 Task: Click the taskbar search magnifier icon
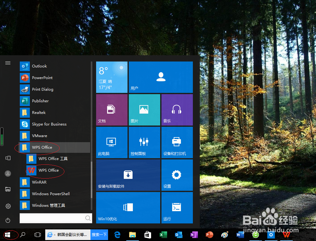pyautogui.click(x=23, y=234)
